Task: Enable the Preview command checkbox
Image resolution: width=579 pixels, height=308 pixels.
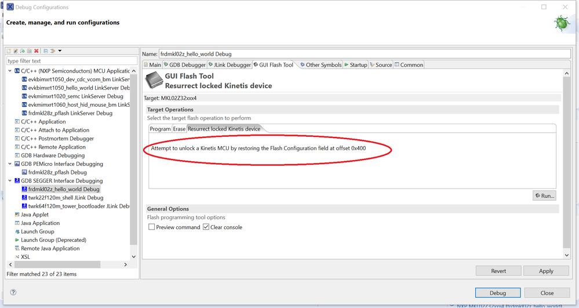Action: (x=151, y=227)
